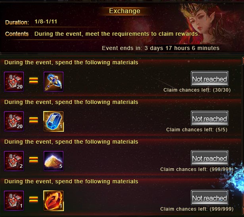
Task: Click the red ore material icon costing 1
Action: [14, 201]
